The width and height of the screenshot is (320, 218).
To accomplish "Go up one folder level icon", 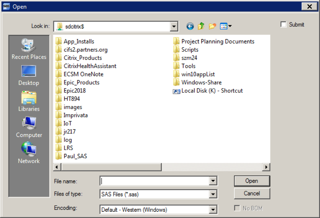I will click(x=201, y=26).
